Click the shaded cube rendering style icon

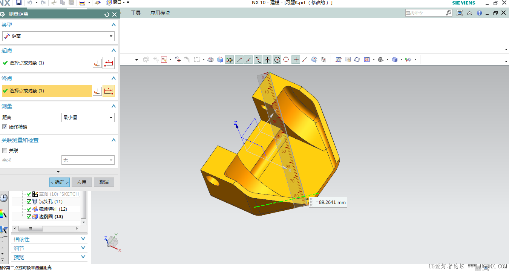[395, 60]
